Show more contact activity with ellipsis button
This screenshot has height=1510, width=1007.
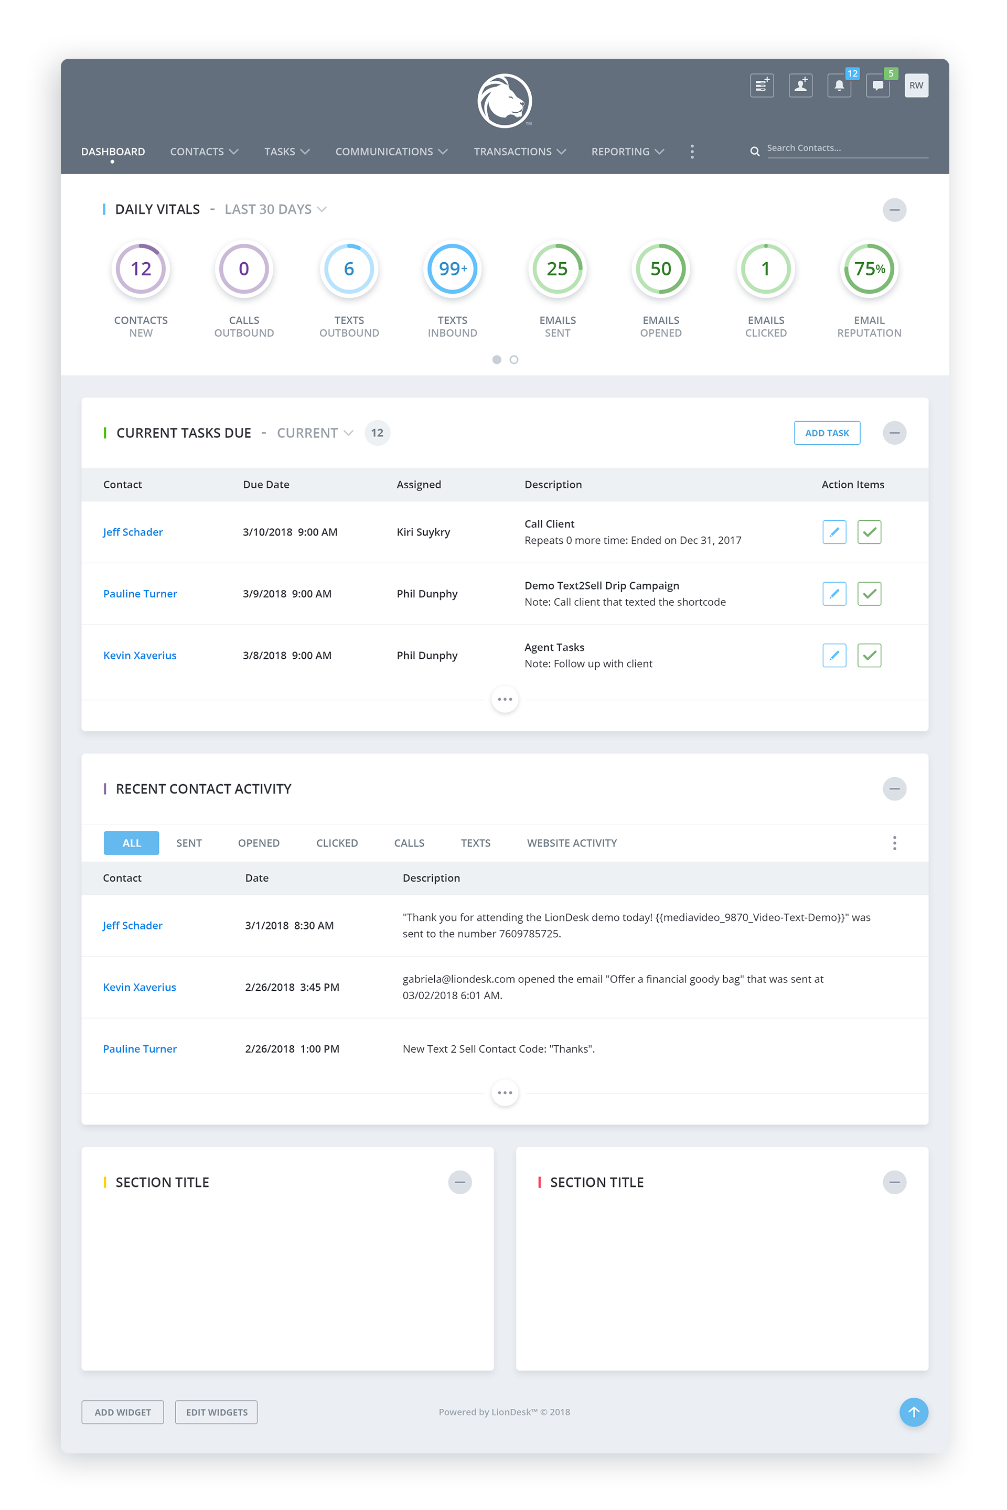(505, 1092)
